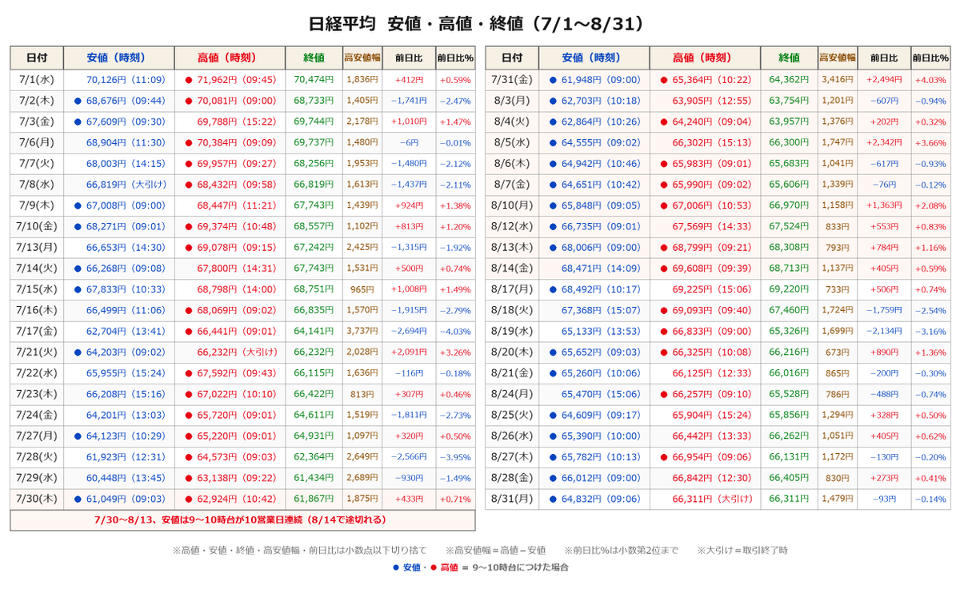This screenshot has height=605, width=960.
Task: Select the high cell 68,447円（11:21）
Action: click(237, 205)
